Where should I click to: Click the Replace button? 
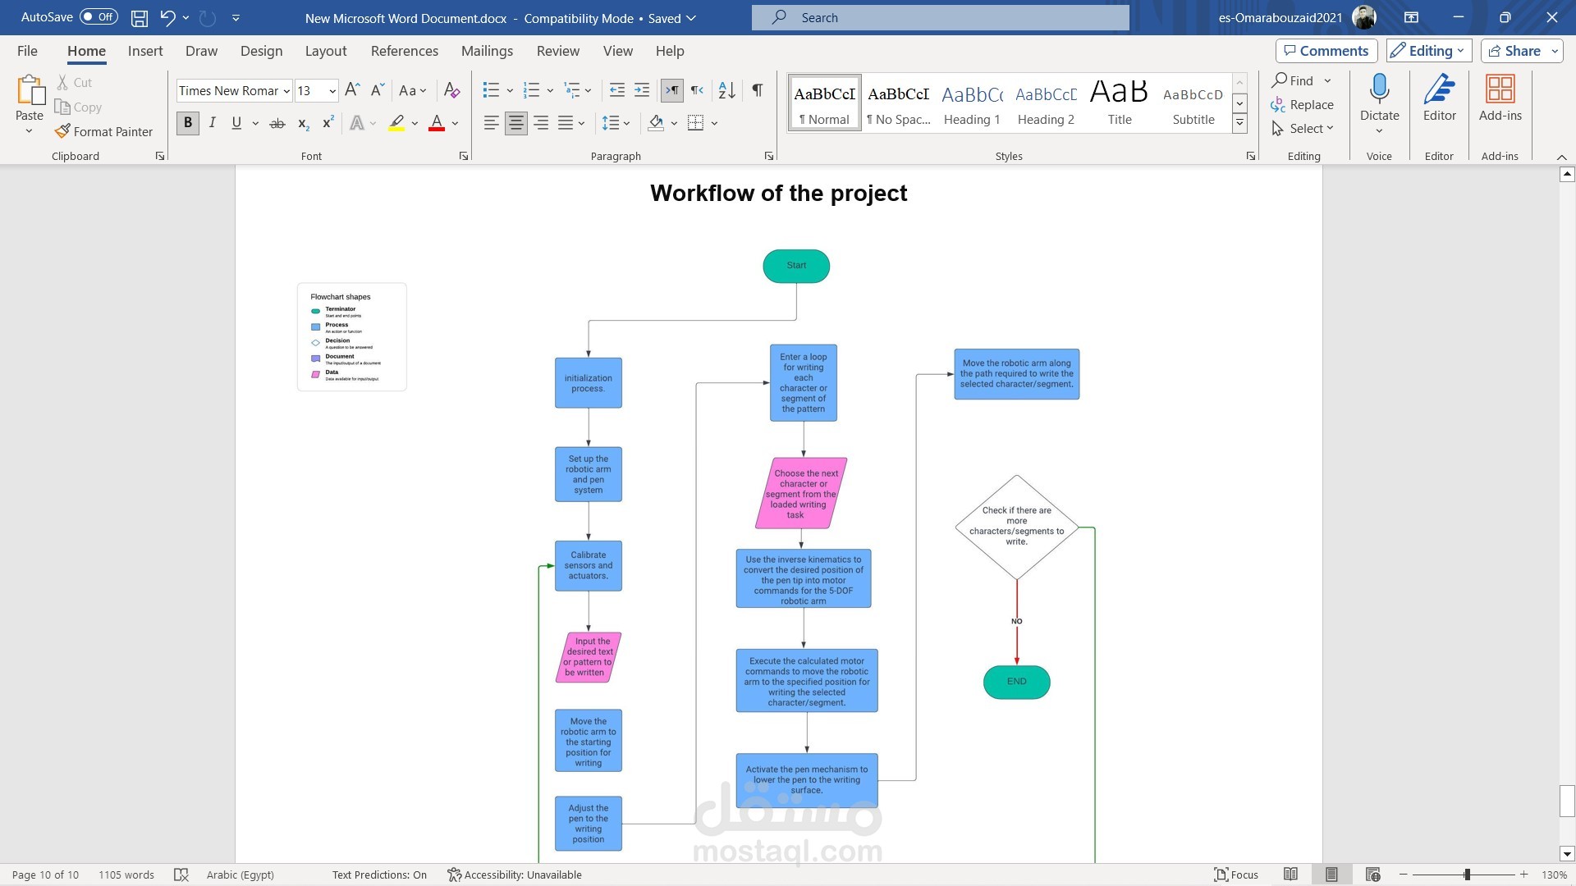pyautogui.click(x=1303, y=105)
